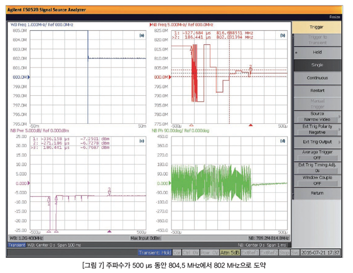Click the NB: Center 0 s Span 1 ms text
Image resolution: width=353 pixels, height=273 pixels.
pyautogui.click(x=262, y=245)
